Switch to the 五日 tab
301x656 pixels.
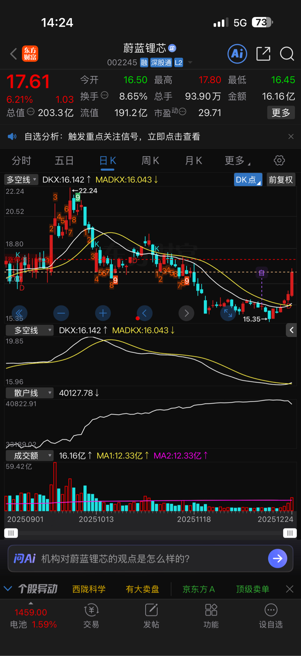coord(64,160)
